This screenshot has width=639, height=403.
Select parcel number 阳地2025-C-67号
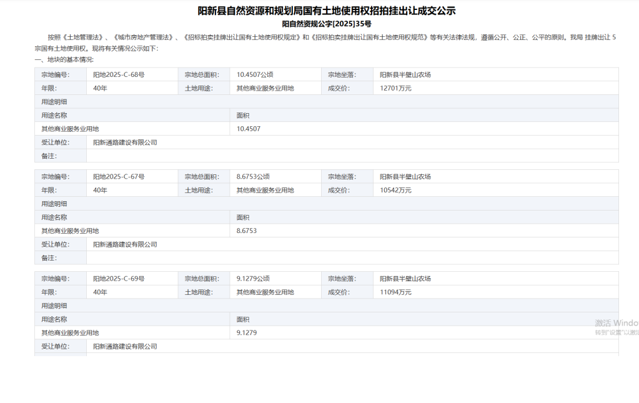tap(119, 177)
